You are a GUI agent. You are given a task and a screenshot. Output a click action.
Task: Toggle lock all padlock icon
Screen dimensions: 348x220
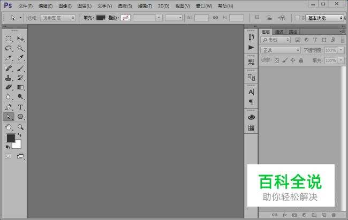point(301,60)
